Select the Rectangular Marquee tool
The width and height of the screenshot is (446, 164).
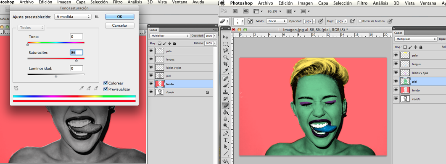click(226, 44)
